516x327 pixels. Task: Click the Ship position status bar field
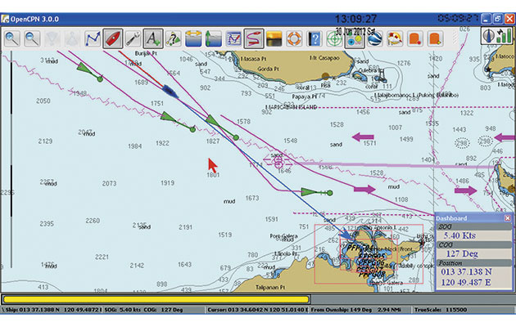click(x=52, y=310)
